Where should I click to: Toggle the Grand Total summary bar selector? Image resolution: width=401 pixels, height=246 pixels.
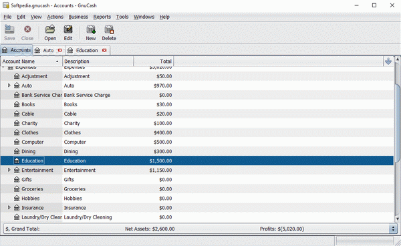point(393,229)
